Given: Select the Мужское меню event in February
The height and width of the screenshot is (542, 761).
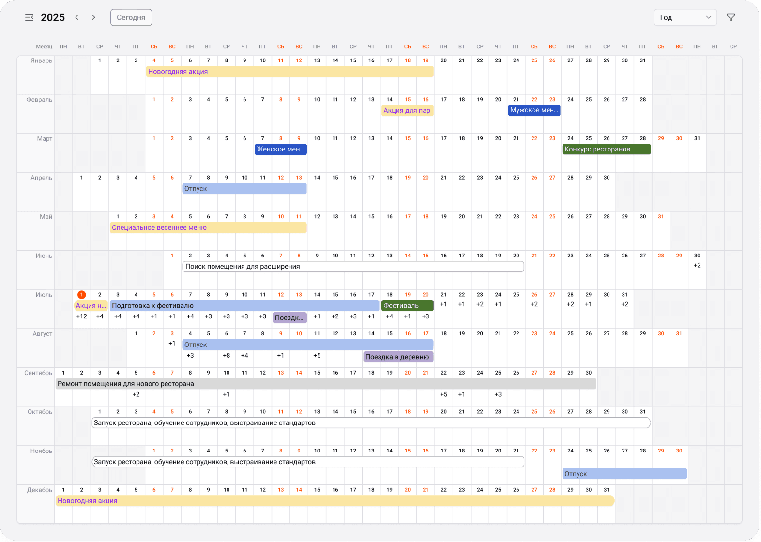Looking at the screenshot, I should coord(534,110).
